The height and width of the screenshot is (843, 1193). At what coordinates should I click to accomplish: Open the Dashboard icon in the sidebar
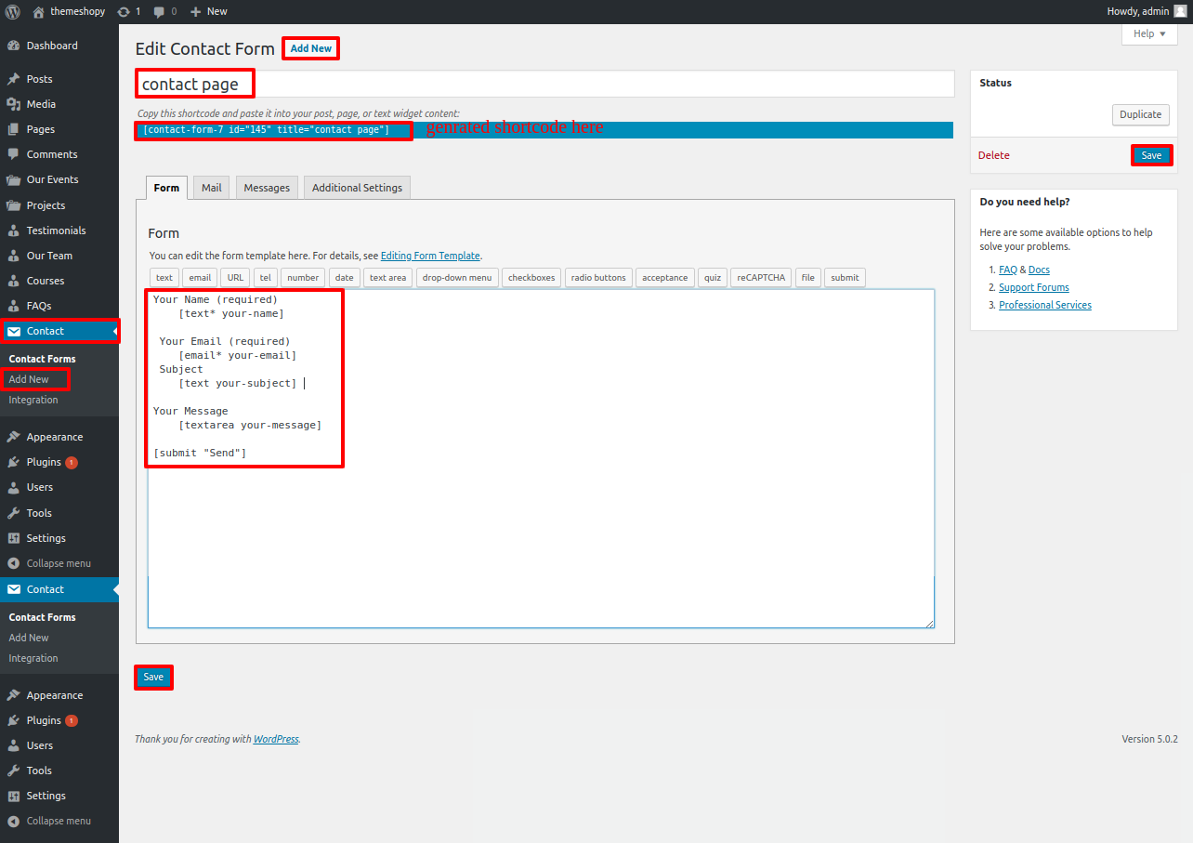click(13, 46)
